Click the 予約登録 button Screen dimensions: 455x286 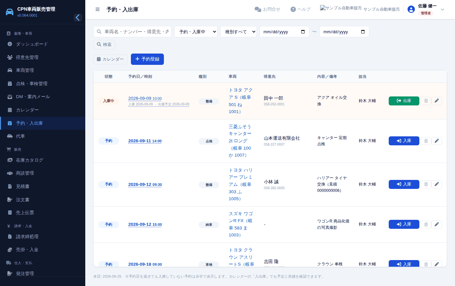click(x=147, y=59)
